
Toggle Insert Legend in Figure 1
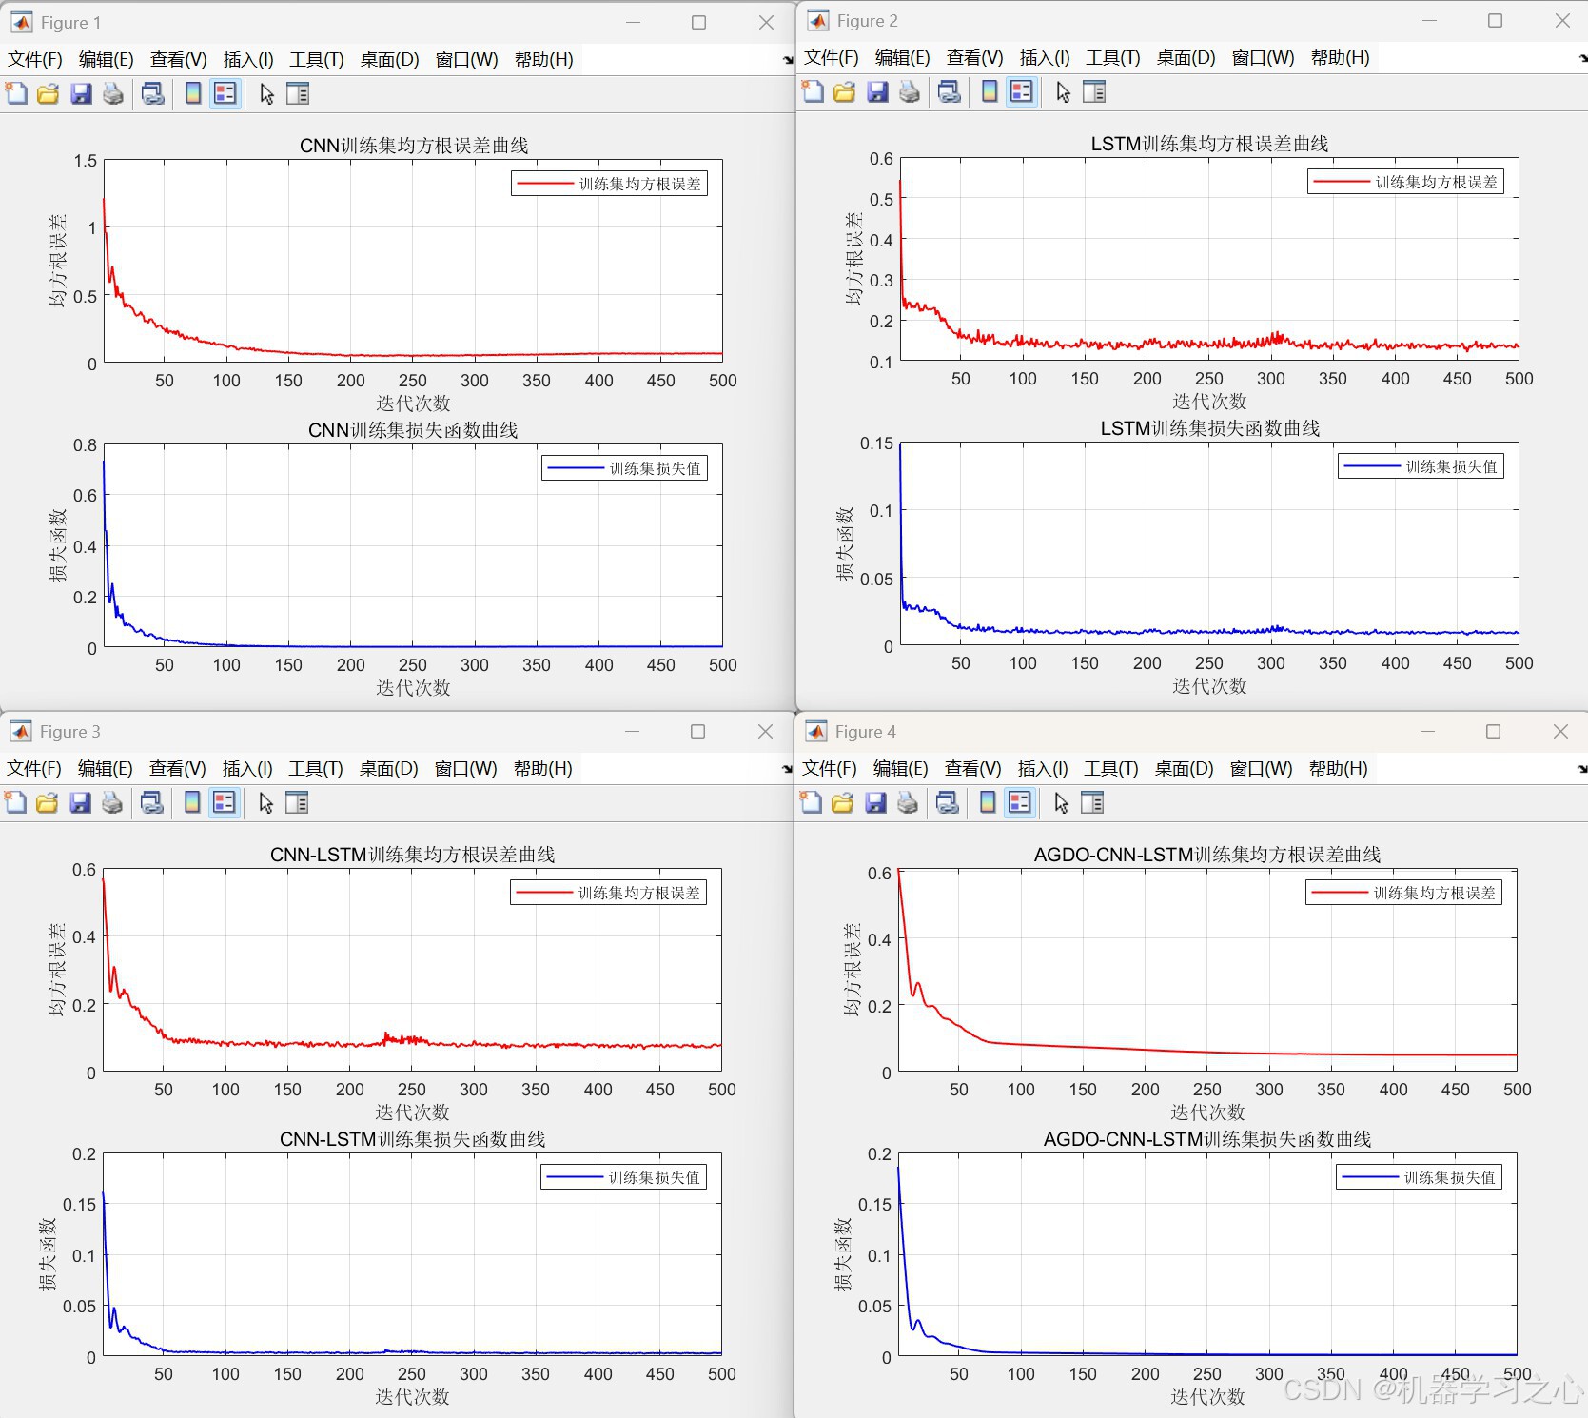(225, 93)
